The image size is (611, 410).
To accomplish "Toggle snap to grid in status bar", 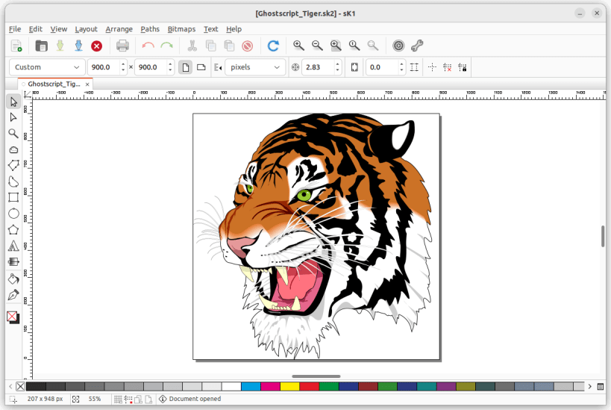I will tap(118, 400).
